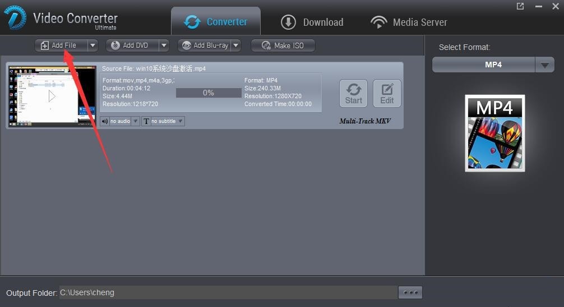Click the Download arrow icon

[x=288, y=22]
